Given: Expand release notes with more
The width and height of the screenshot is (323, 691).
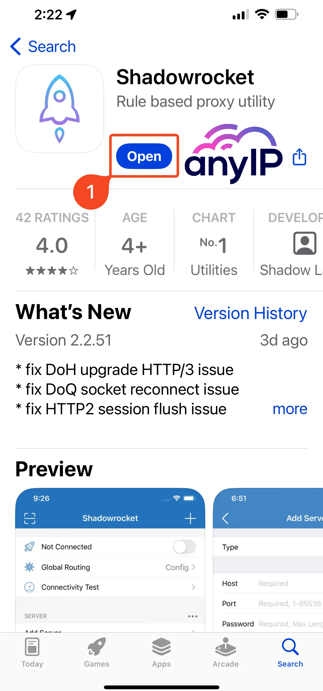Looking at the screenshot, I should [x=290, y=409].
